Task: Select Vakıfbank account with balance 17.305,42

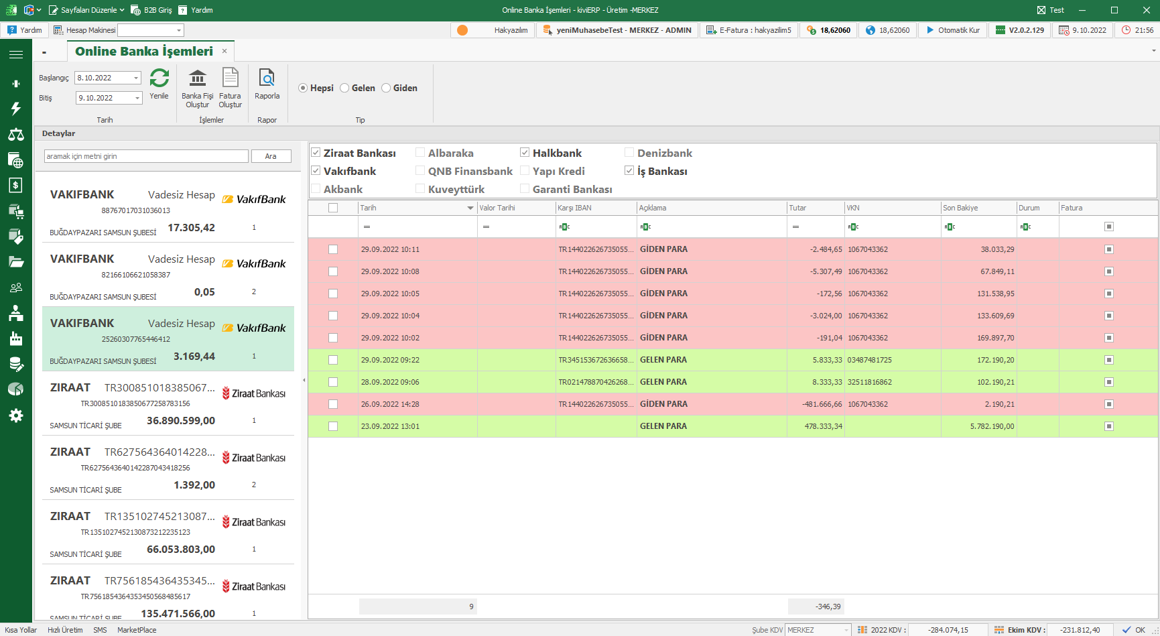Action: point(168,210)
